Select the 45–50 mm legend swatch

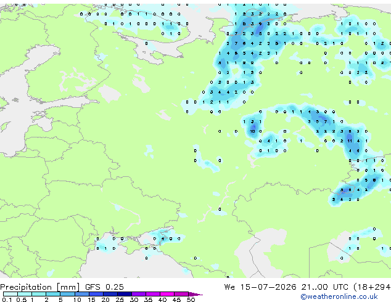(x=181, y=294)
